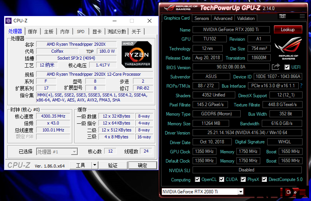Click the Bandwidth 616.0 GB/s field

[x=282, y=123]
